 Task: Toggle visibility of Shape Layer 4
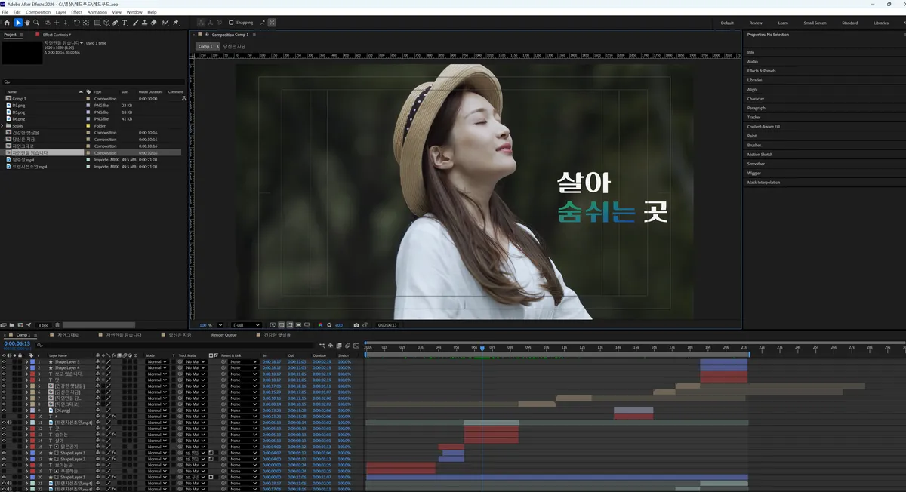(4, 367)
